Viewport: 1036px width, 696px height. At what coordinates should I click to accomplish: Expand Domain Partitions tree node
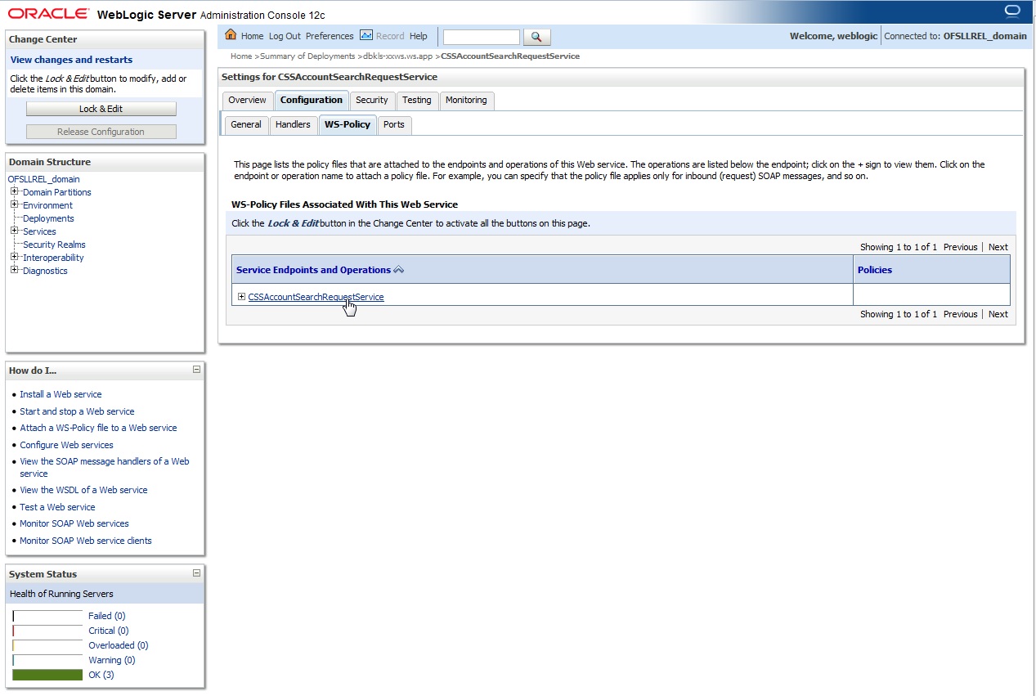pos(15,191)
